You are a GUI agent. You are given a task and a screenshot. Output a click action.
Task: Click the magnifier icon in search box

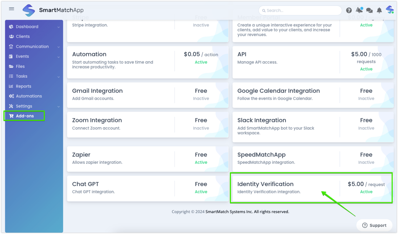(x=264, y=10)
